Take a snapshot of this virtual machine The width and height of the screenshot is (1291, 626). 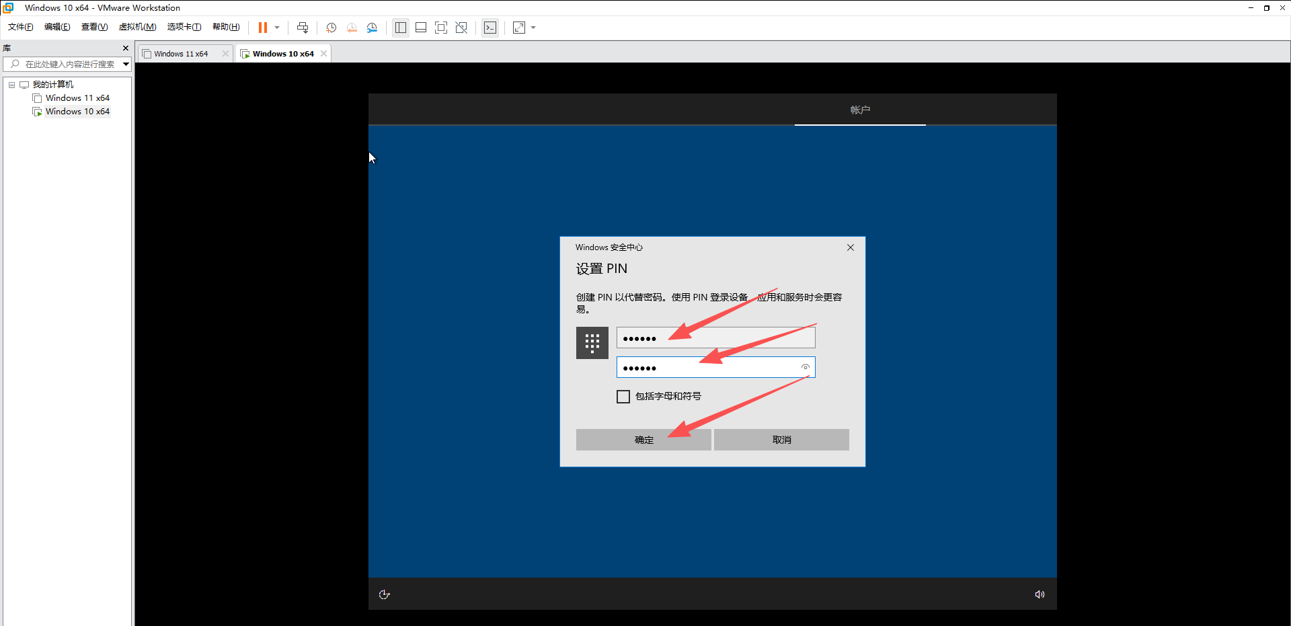pos(331,28)
